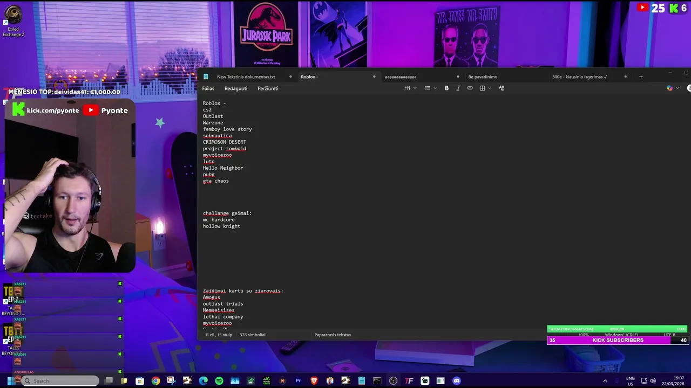Click the line "Zaidimai kartu su ziurovais:"
This screenshot has width=691, height=388.
[243, 291]
